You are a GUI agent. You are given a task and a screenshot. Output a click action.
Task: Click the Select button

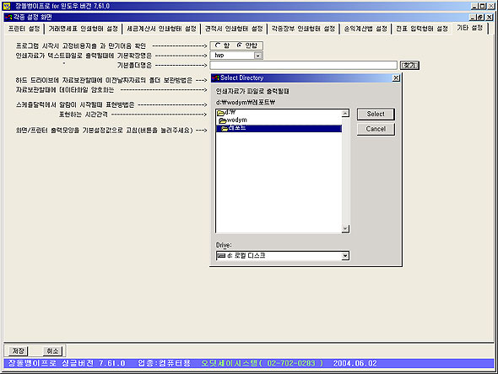point(376,114)
